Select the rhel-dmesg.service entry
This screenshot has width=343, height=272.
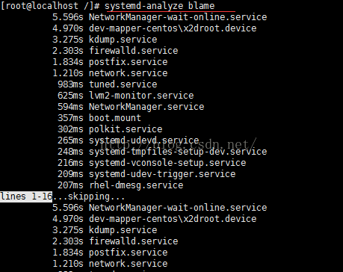click(x=120, y=185)
